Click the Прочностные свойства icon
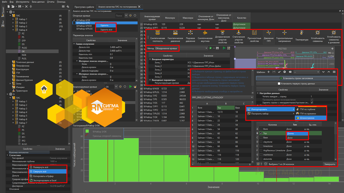The image size is (344, 193). tap(254, 34)
